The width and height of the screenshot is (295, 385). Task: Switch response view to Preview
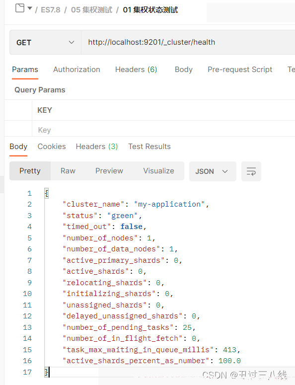click(109, 171)
